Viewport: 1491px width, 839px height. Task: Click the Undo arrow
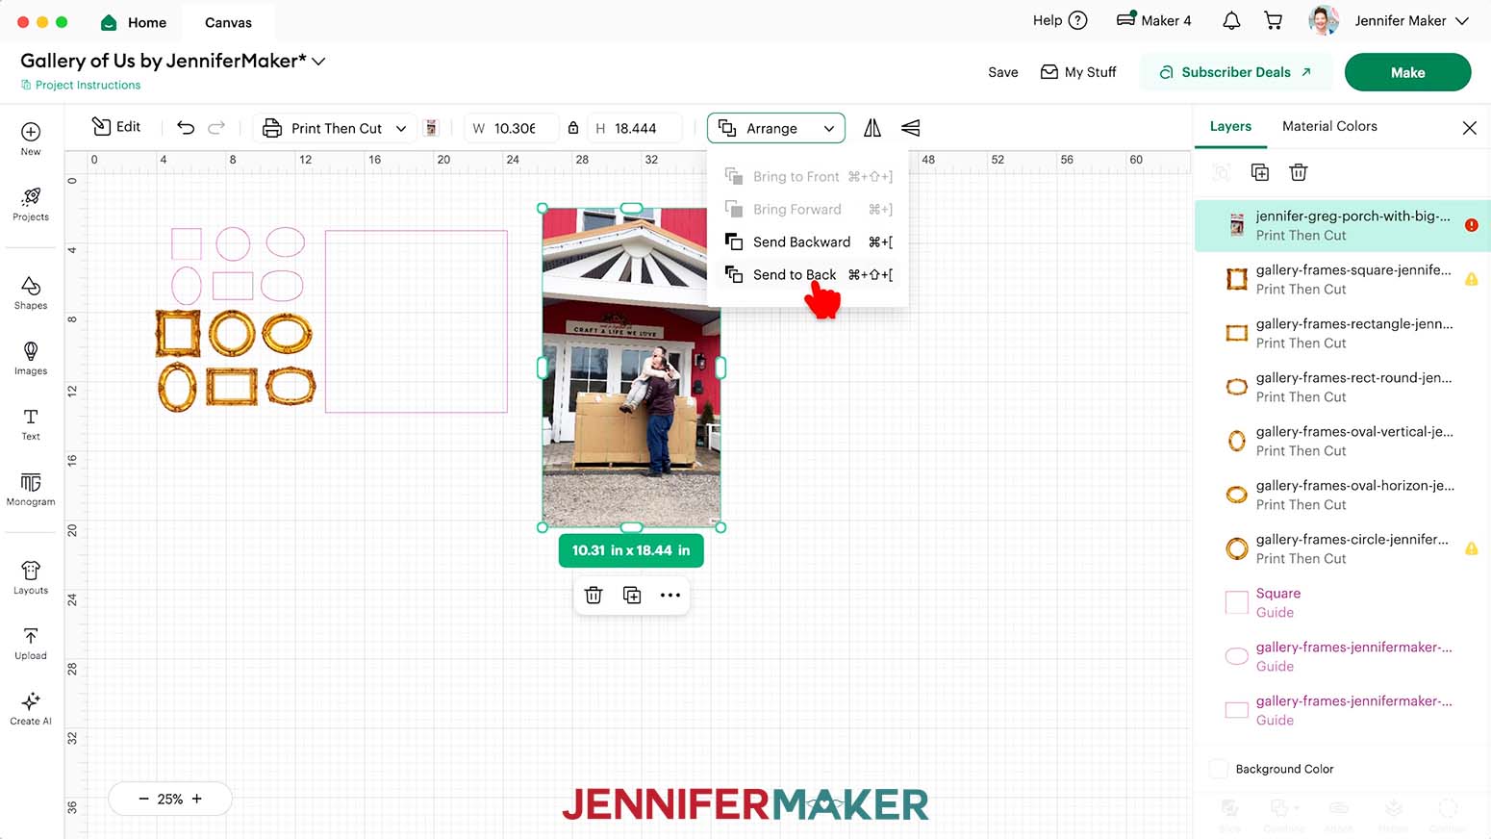click(186, 127)
